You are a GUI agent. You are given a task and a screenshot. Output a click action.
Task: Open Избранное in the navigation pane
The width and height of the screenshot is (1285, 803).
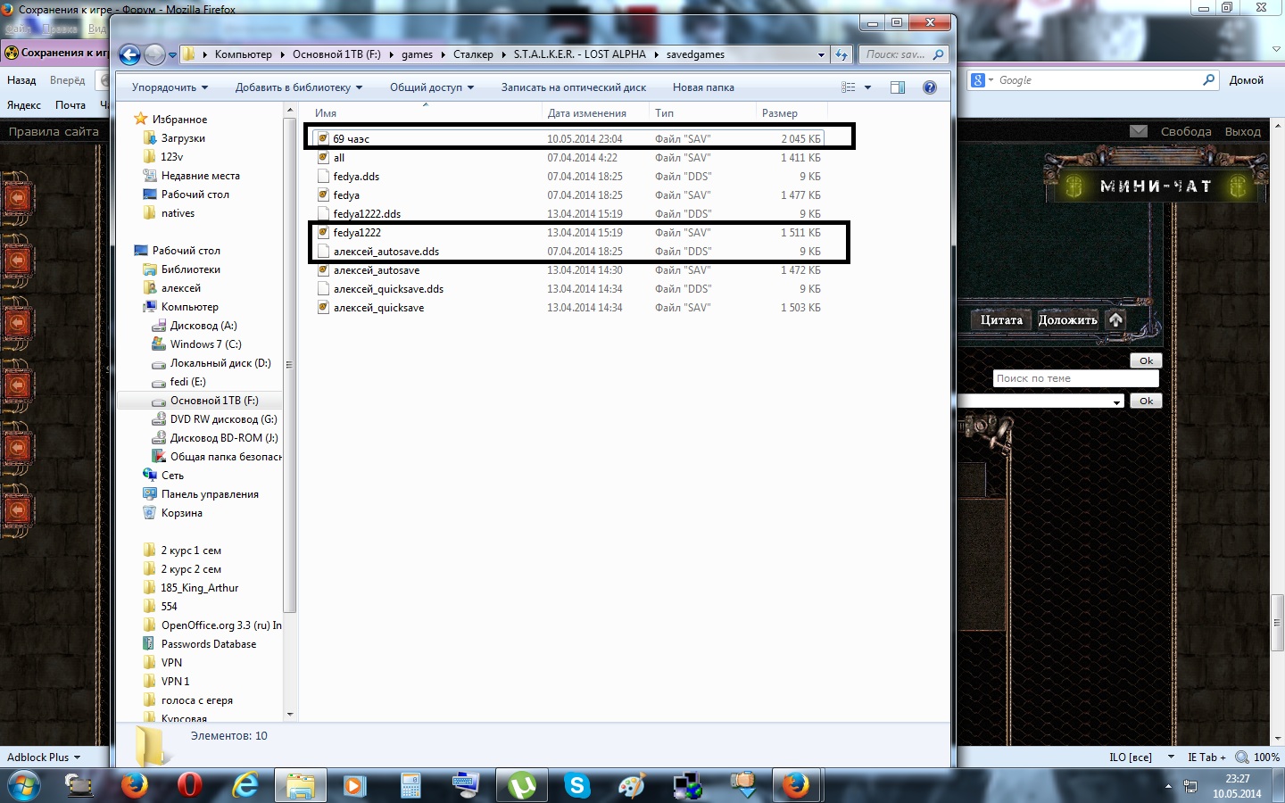[179, 120]
